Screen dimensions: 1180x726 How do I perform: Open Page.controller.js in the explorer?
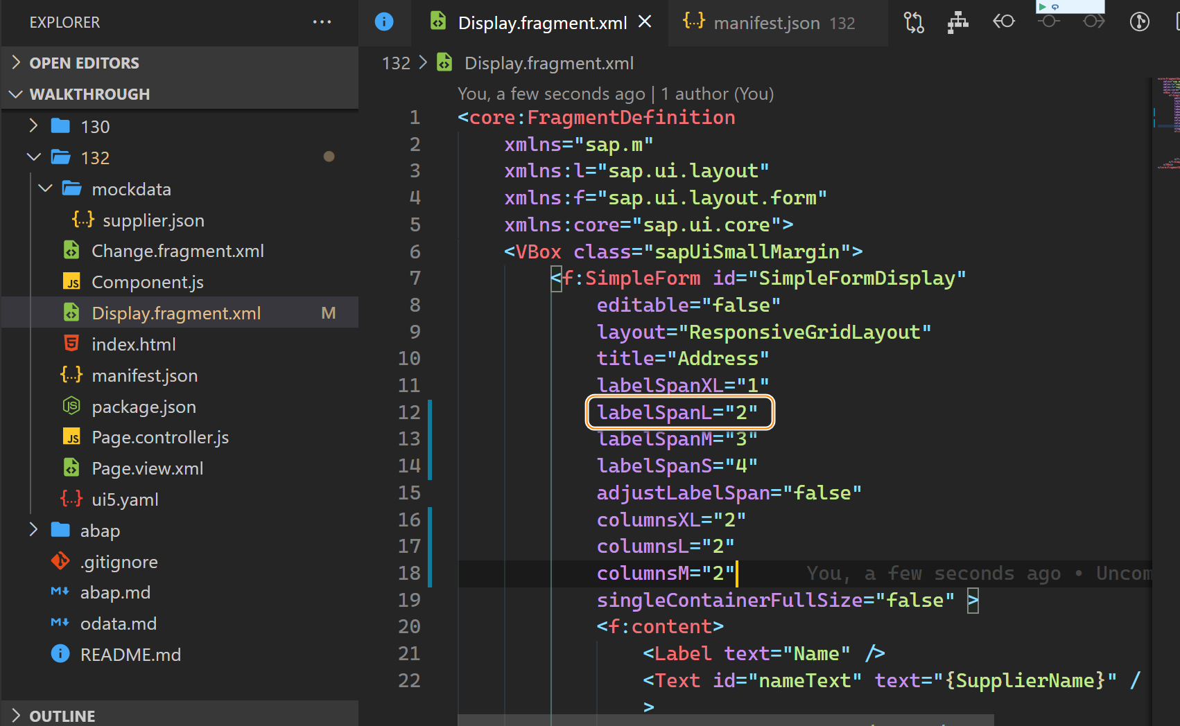[x=159, y=437]
